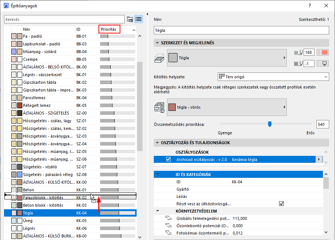Click fill pattern icon of Tégla row
This screenshot has width=335, height=240.
click(x=14, y=213)
